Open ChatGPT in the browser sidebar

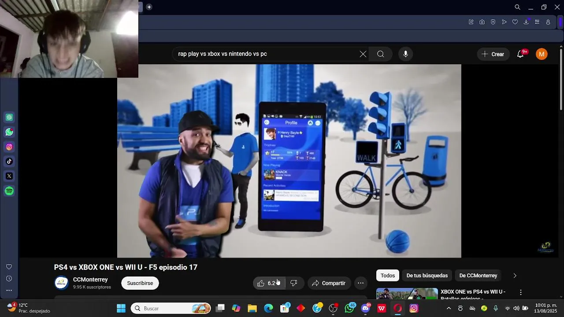point(9,117)
